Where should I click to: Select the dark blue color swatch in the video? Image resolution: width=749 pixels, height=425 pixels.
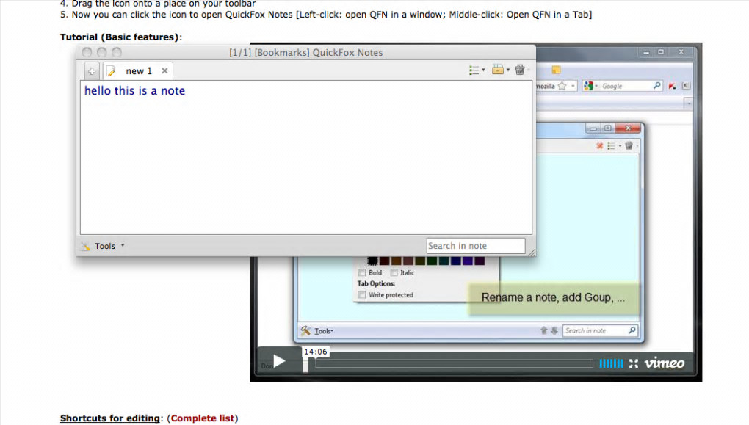coord(456,261)
